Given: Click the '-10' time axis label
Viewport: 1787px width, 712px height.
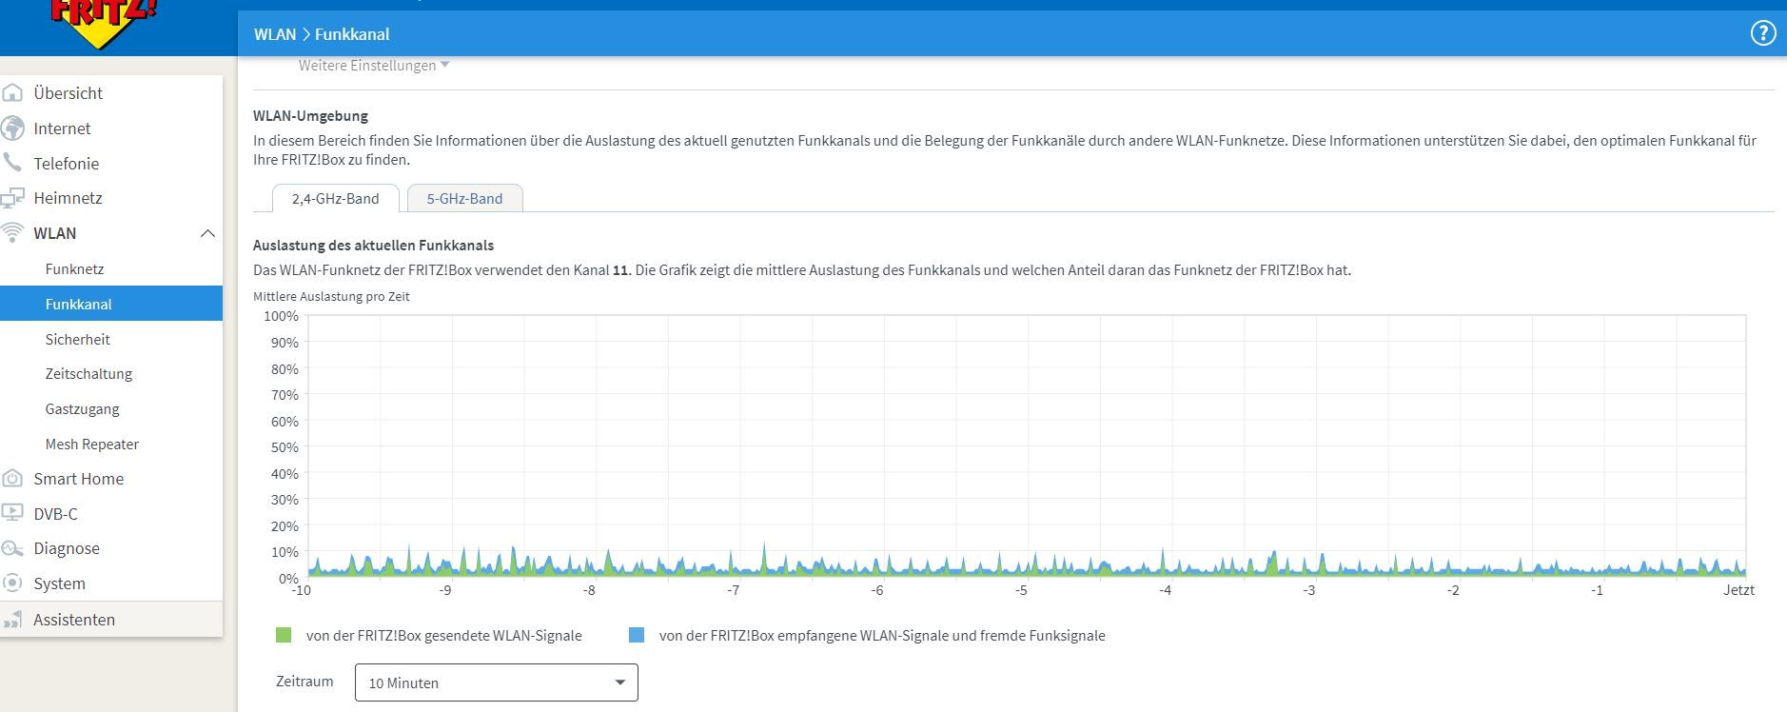Looking at the screenshot, I should click(301, 590).
